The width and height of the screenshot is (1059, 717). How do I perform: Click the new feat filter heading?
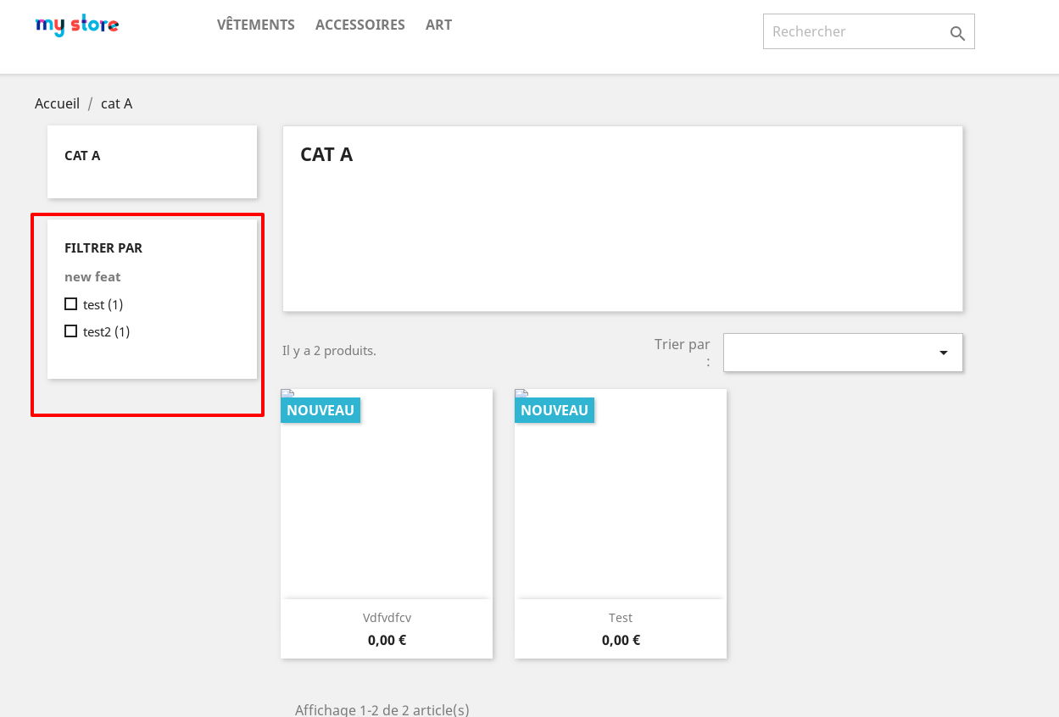(92, 276)
